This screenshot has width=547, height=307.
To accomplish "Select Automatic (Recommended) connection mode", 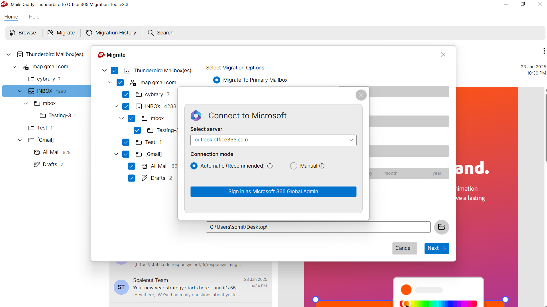I will click(x=194, y=166).
